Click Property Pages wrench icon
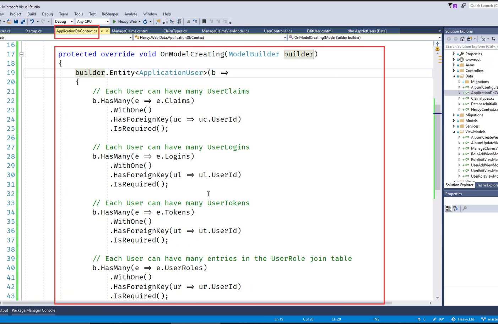 pyautogui.click(x=465, y=208)
